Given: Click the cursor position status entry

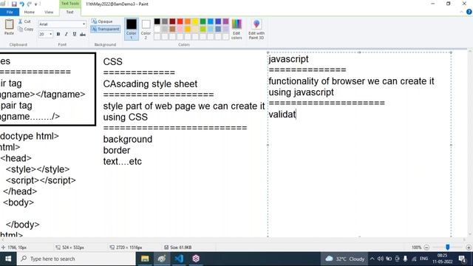Looking at the screenshot, I should click(x=14, y=248).
